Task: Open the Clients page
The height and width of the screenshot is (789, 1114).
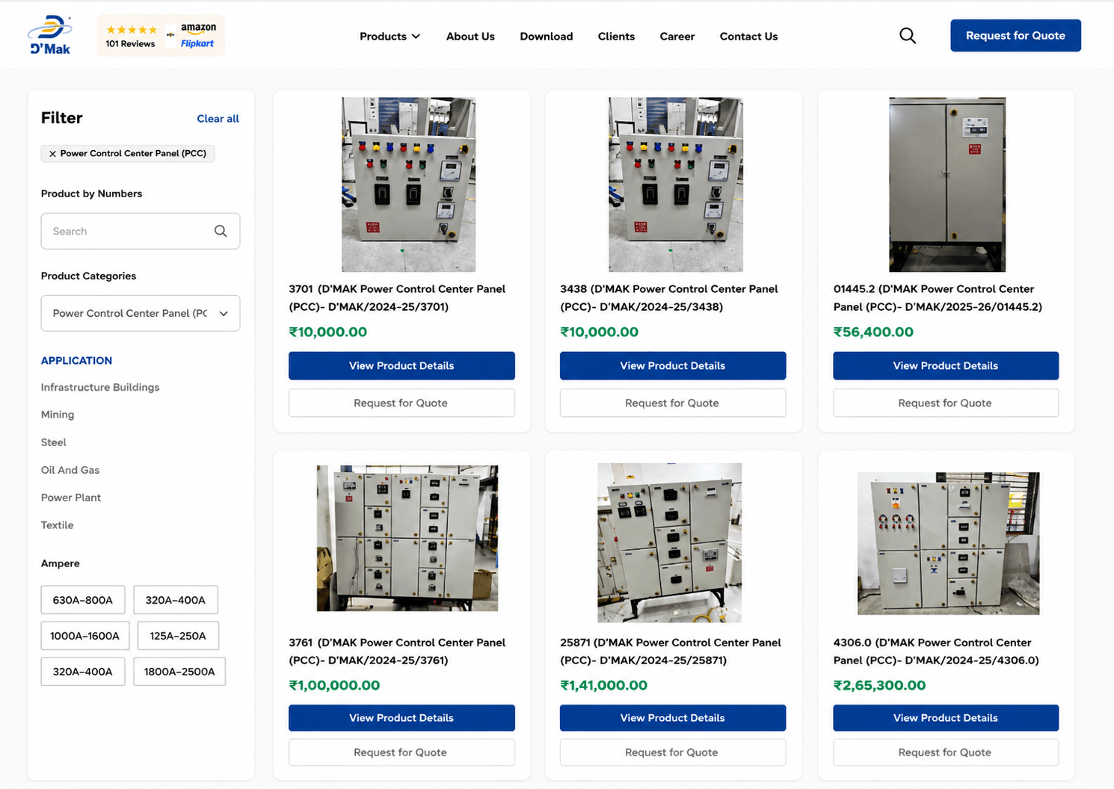Action: tap(616, 36)
